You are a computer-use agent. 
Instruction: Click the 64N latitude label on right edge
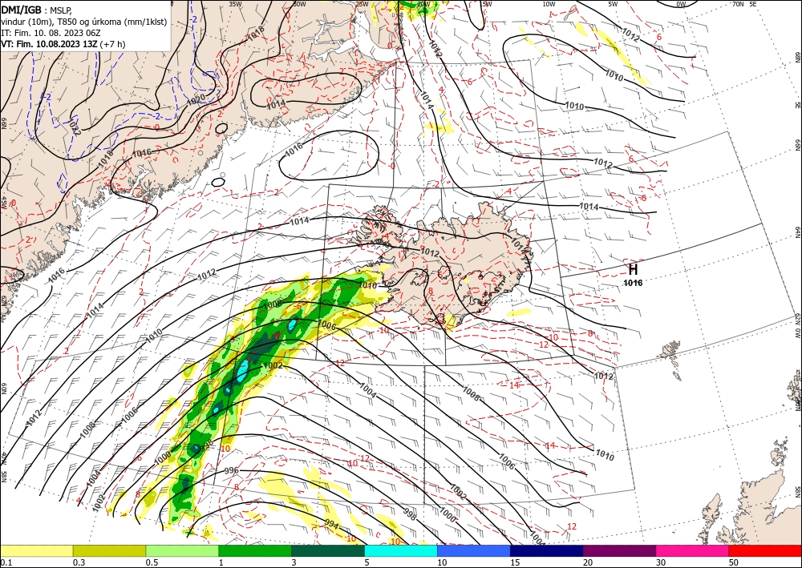coord(797,232)
